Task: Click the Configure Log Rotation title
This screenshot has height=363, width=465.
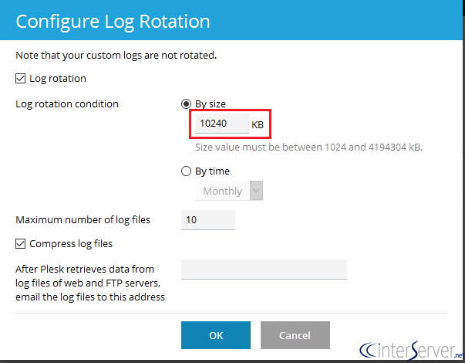Action: coord(113,22)
